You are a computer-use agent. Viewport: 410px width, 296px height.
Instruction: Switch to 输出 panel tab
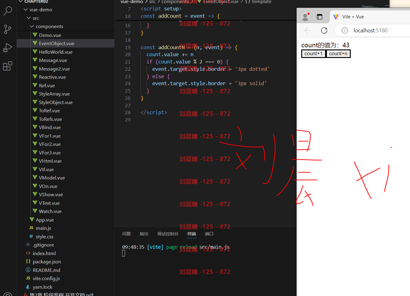144,234
